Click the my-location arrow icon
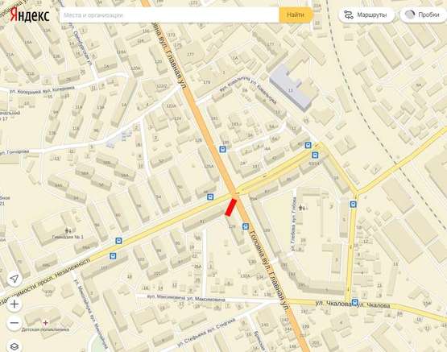The image size is (447, 352). point(14,279)
